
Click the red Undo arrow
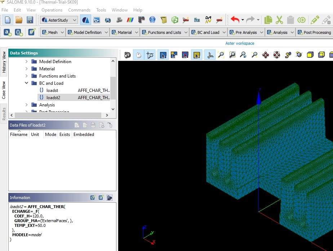pos(235,20)
